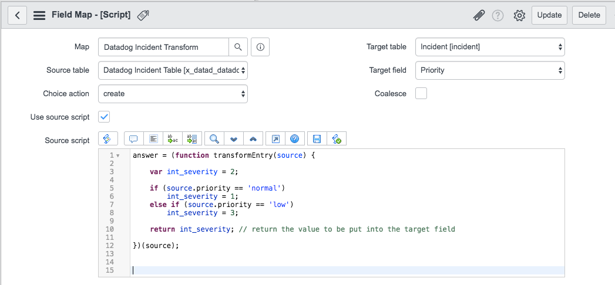This screenshot has height=285, width=615.
Task: Click the tags icon beside Field Map title
Action: (x=143, y=15)
